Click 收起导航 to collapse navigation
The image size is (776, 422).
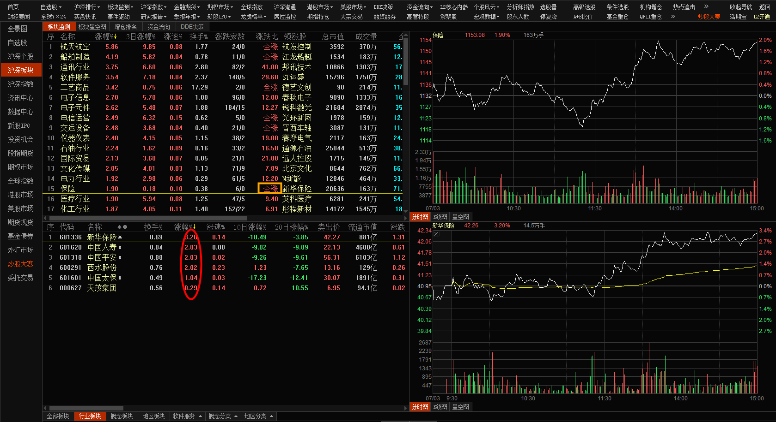[x=741, y=7]
